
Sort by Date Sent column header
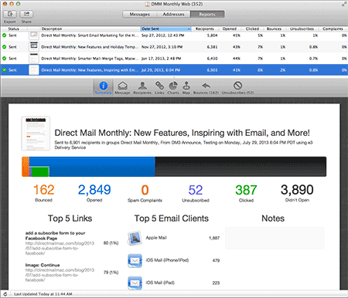(165, 29)
